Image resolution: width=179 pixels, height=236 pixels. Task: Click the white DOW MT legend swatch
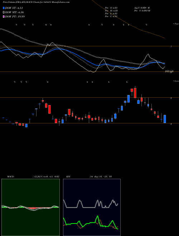pyautogui.click(x=4, y=13)
